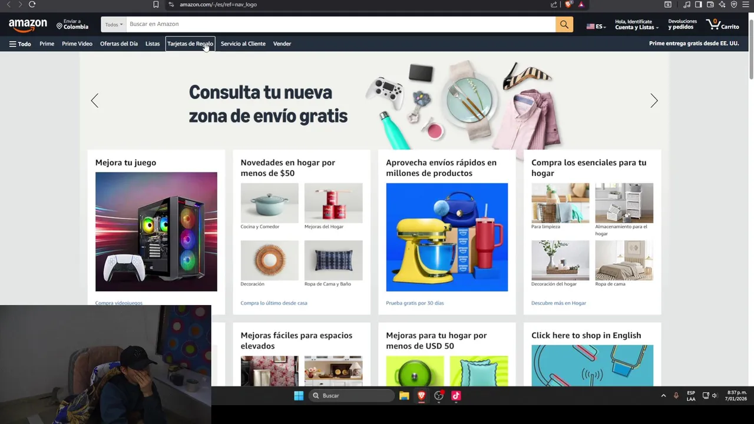The width and height of the screenshot is (754, 424).
Task: Open Brave Shields lion icon
Action: (568, 5)
